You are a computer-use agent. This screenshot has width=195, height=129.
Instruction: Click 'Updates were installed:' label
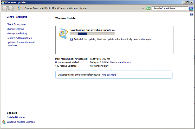67,62
